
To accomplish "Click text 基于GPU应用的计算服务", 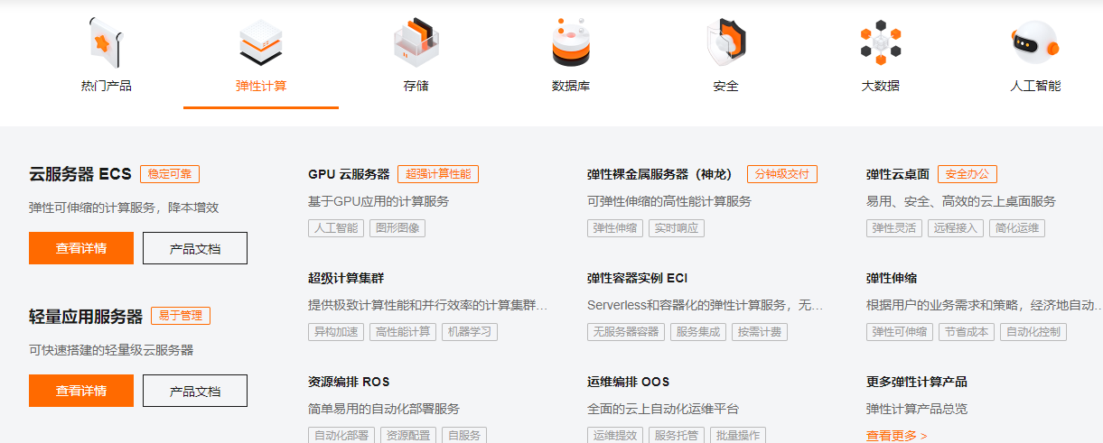I will pyautogui.click(x=379, y=201).
